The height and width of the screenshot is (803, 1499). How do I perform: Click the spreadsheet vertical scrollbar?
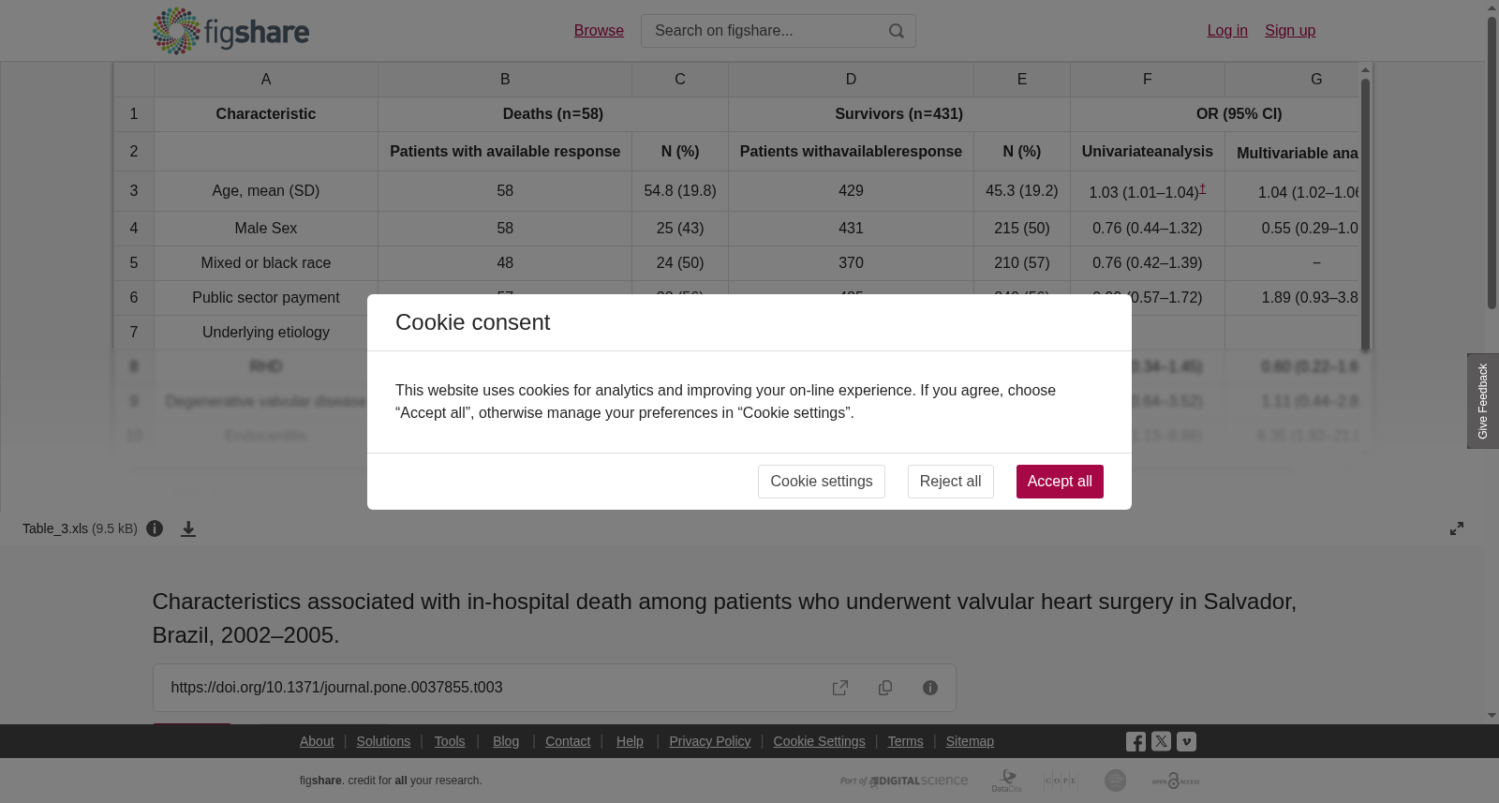coord(1366,215)
